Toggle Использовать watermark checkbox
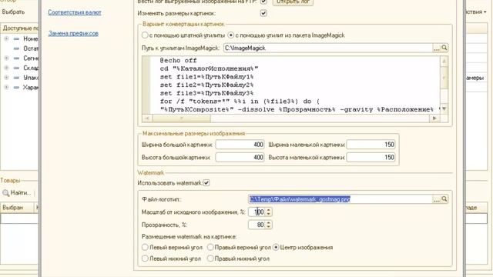Image resolution: width=493 pixels, height=277 pixels. 206,183
